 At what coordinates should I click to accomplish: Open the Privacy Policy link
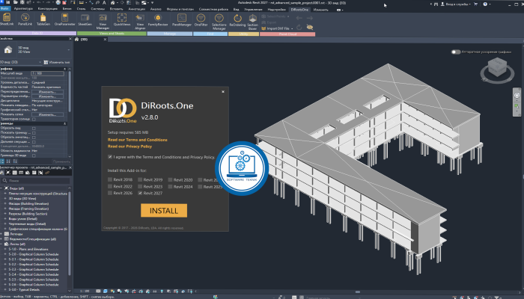point(130,147)
